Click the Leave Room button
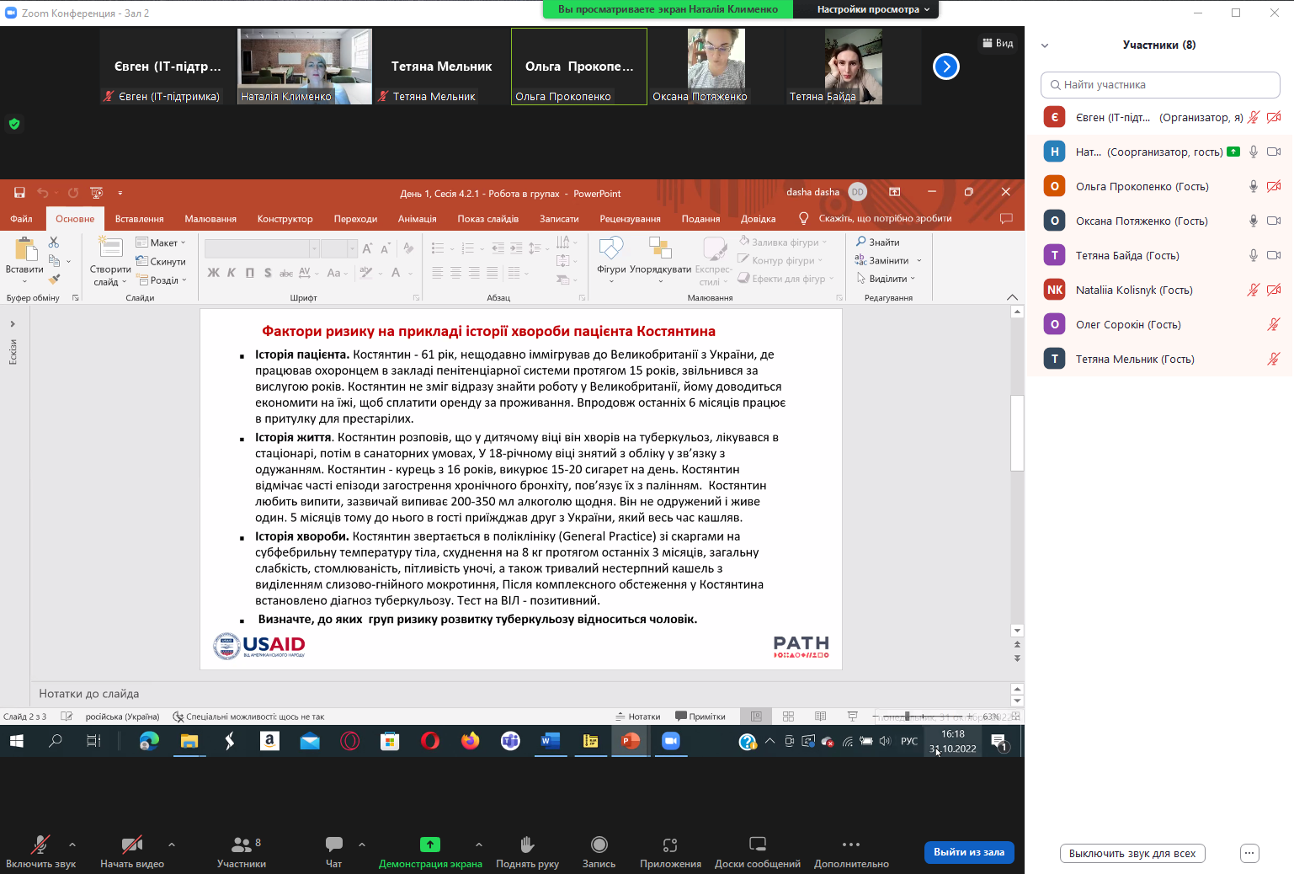The image size is (1294, 874). (968, 852)
